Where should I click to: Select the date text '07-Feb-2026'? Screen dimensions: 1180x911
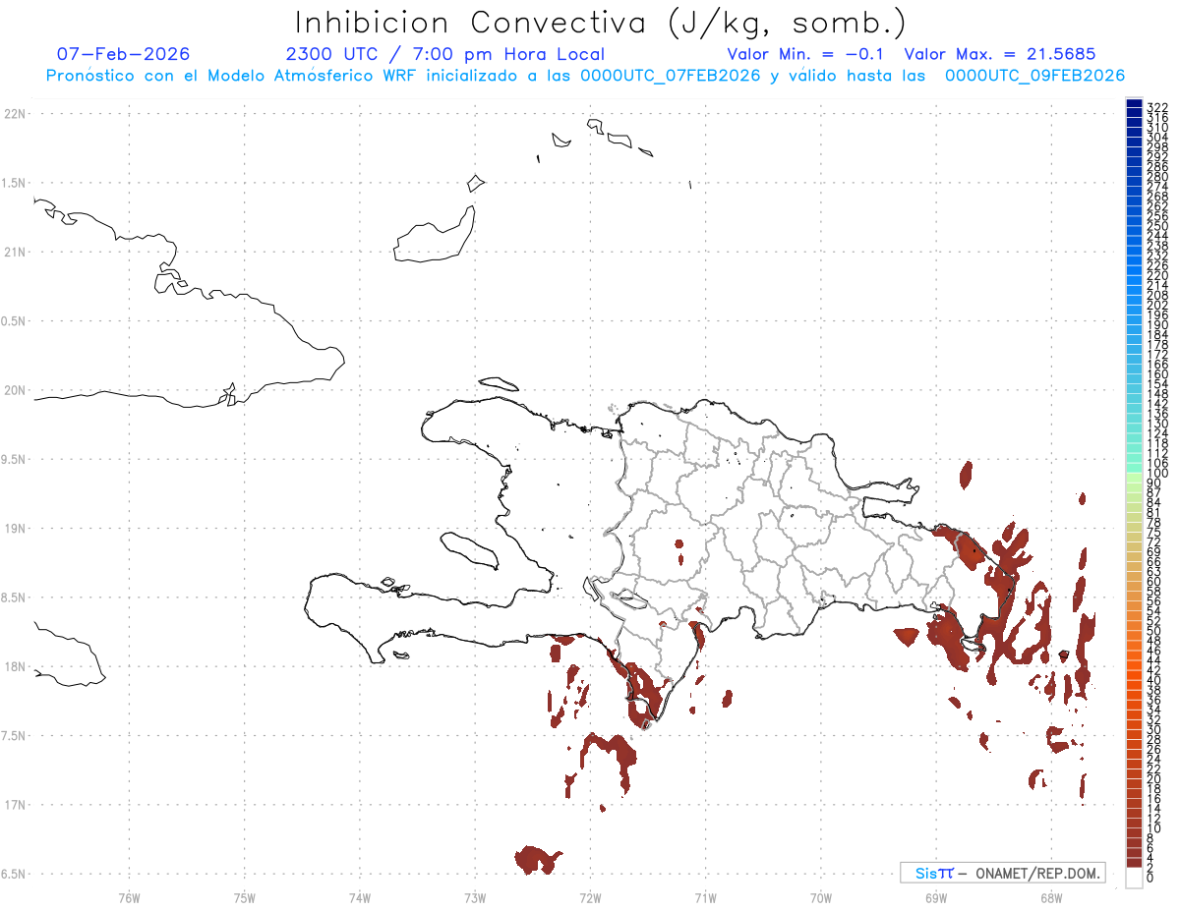124,54
